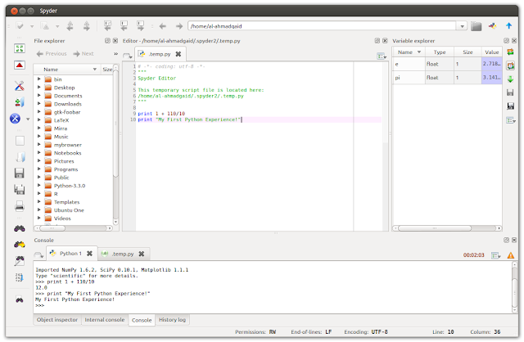Click the todo list checkmark toolbar icon

[x=20, y=25]
